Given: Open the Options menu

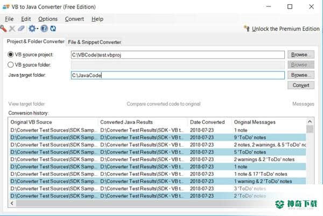Looking at the screenshot, I should [48, 19].
